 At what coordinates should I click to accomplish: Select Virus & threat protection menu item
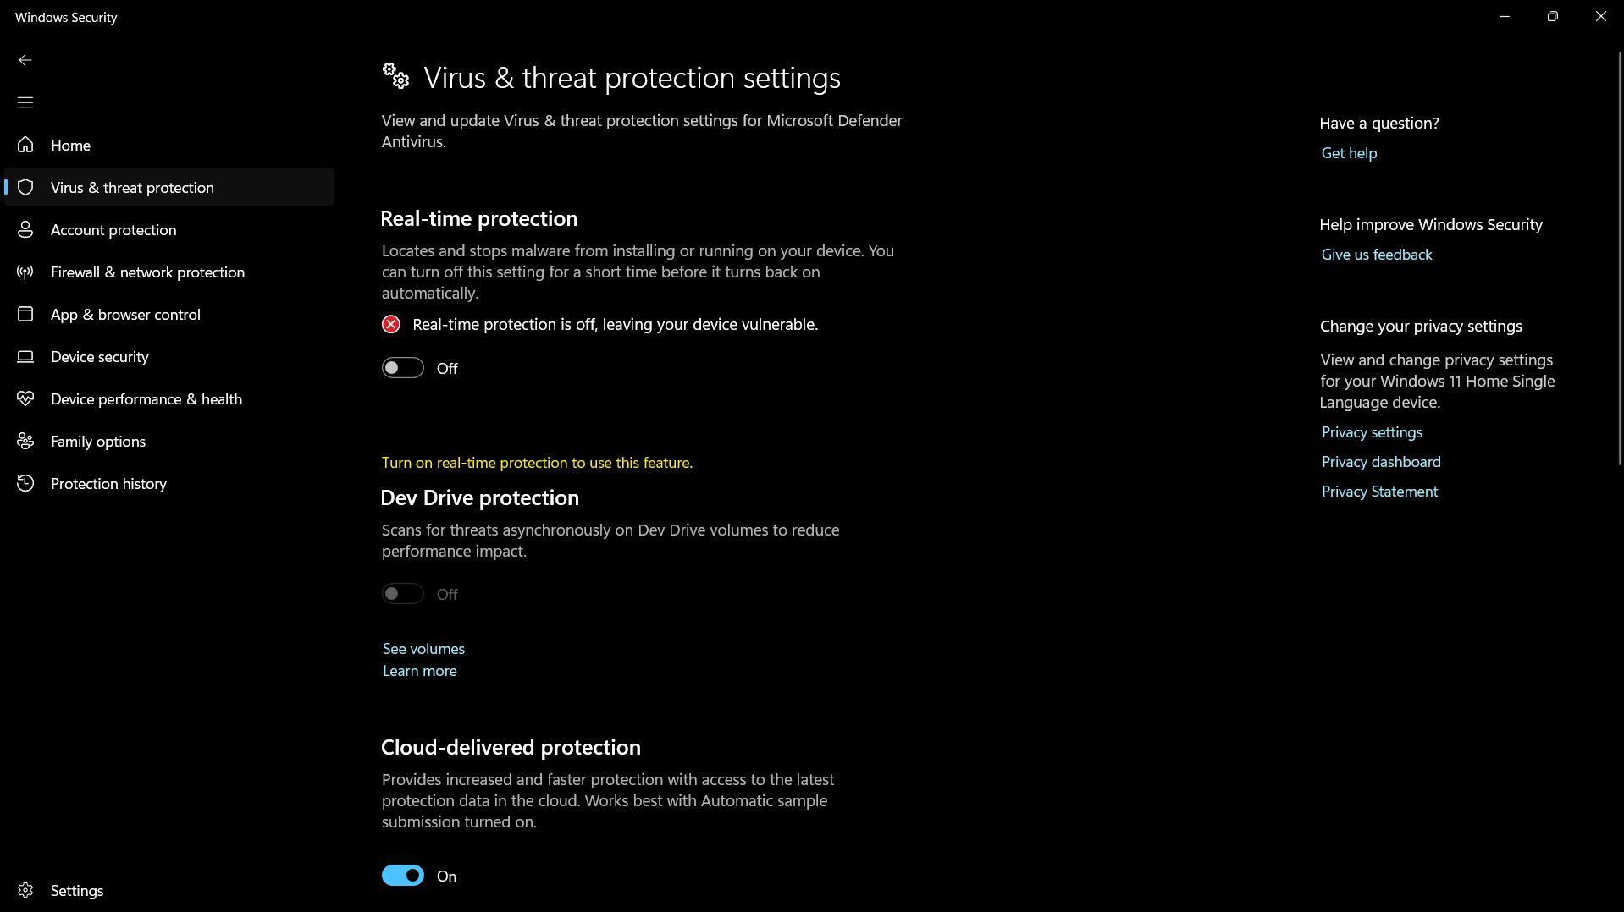click(x=132, y=187)
